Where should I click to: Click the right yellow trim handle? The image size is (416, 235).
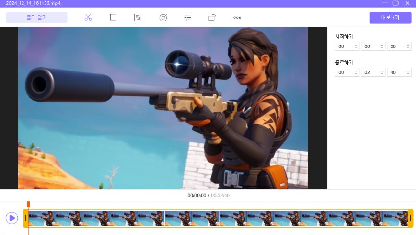pyautogui.click(x=410, y=218)
